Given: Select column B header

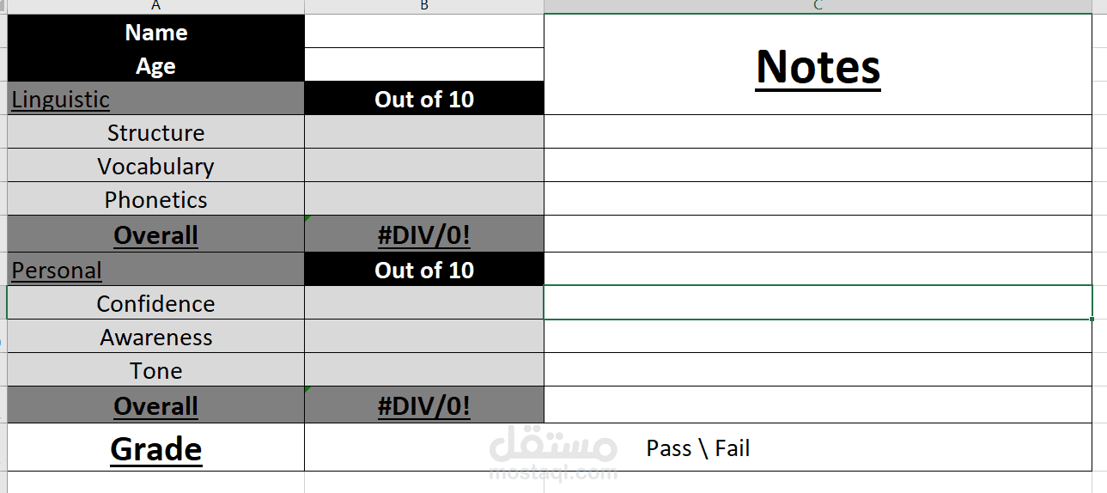Looking at the screenshot, I should [424, 6].
